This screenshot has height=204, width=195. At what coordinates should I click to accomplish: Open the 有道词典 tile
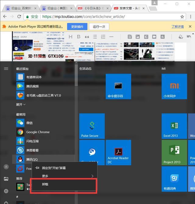(x=174, y=179)
